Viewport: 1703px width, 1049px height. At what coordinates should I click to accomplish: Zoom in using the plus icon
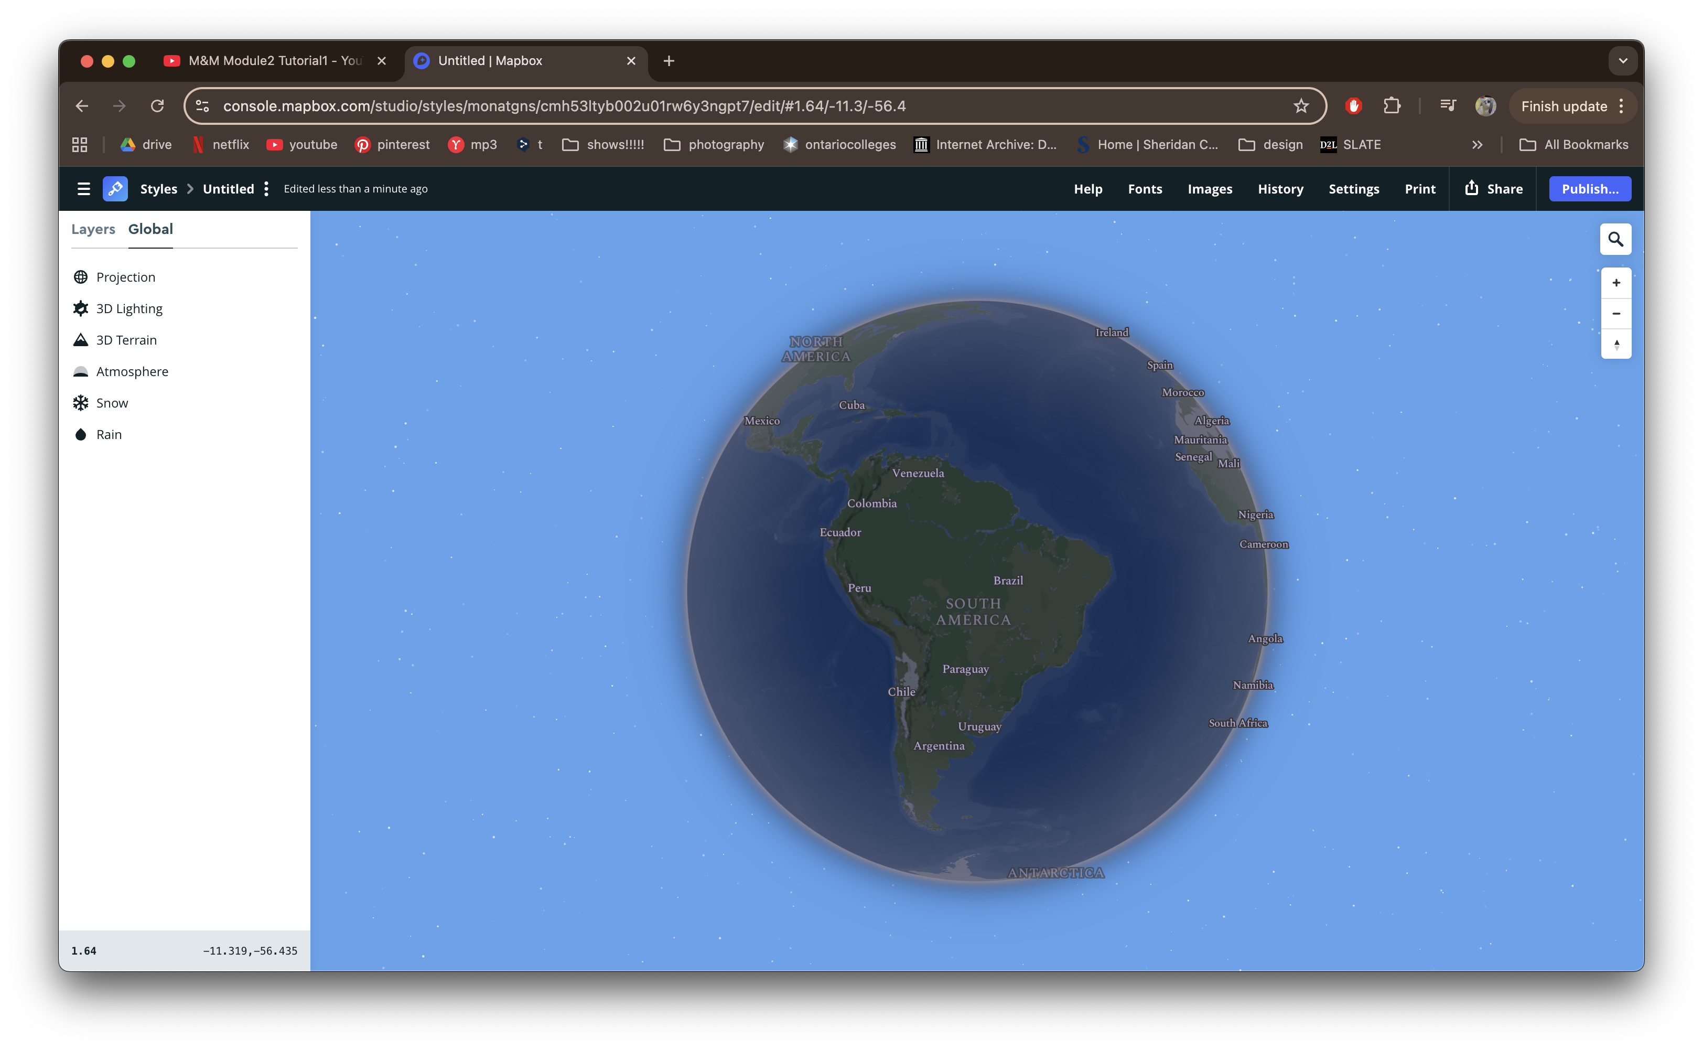(1615, 282)
